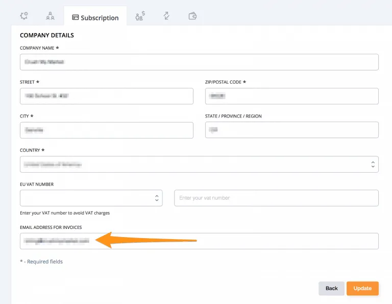
Task: Click the 'Enter your vat number' field
Action: (276, 198)
